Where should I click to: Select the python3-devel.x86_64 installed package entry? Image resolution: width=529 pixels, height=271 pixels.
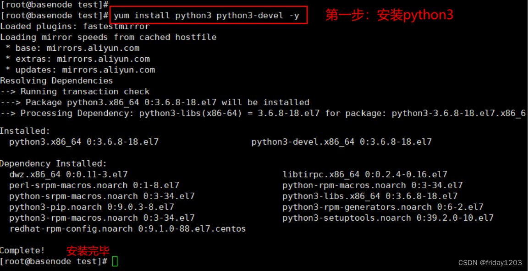pos(342,142)
